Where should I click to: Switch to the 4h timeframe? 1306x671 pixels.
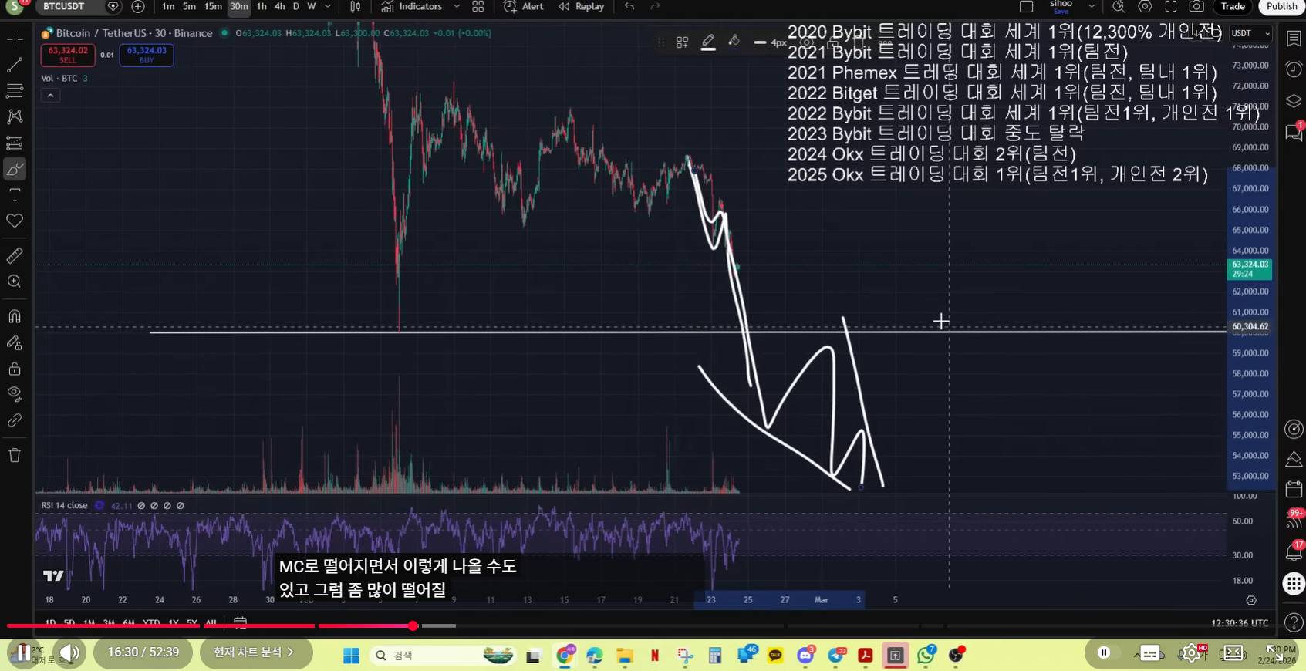[280, 7]
